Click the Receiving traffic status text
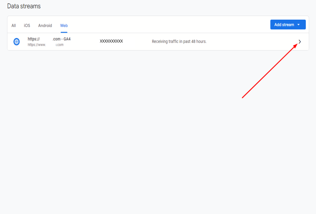Image resolution: width=316 pixels, height=214 pixels. point(179,41)
